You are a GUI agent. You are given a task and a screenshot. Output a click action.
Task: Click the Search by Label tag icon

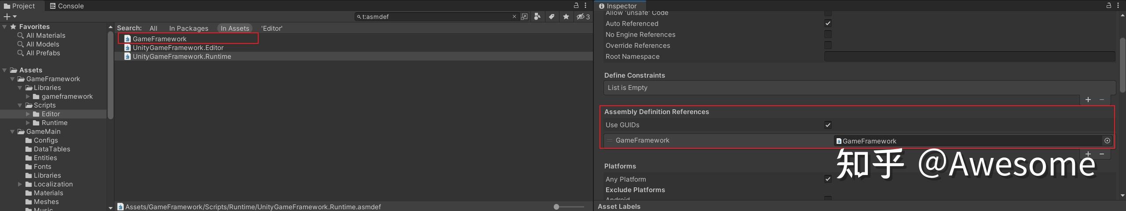click(x=552, y=17)
